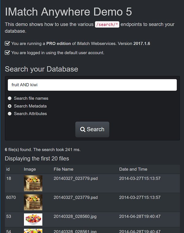184x233 pixels.
Task: Click the 'id' column header
Action: click(8, 169)
